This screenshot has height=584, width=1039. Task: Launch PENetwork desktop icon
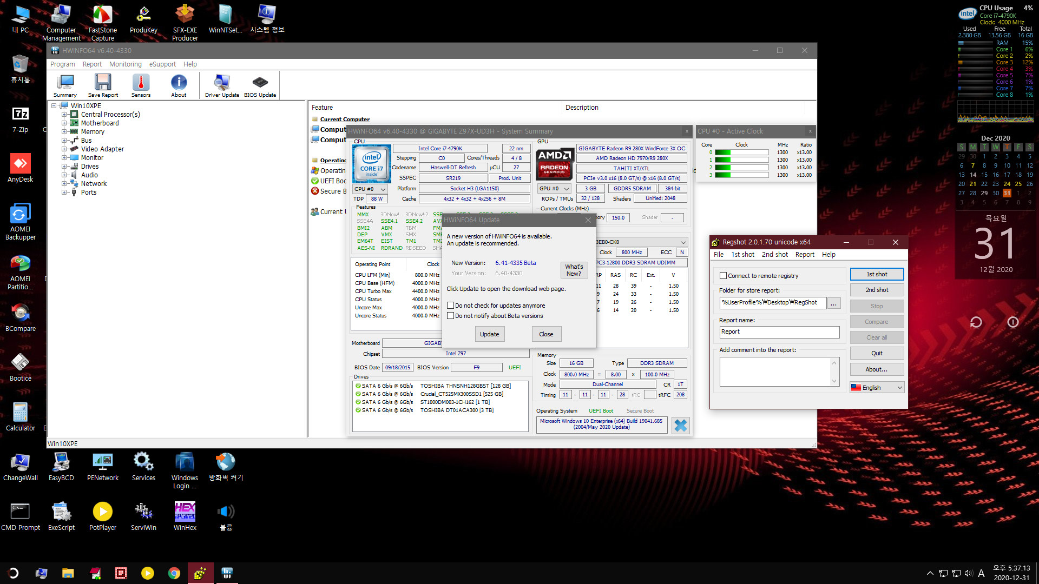coord(103,466)
